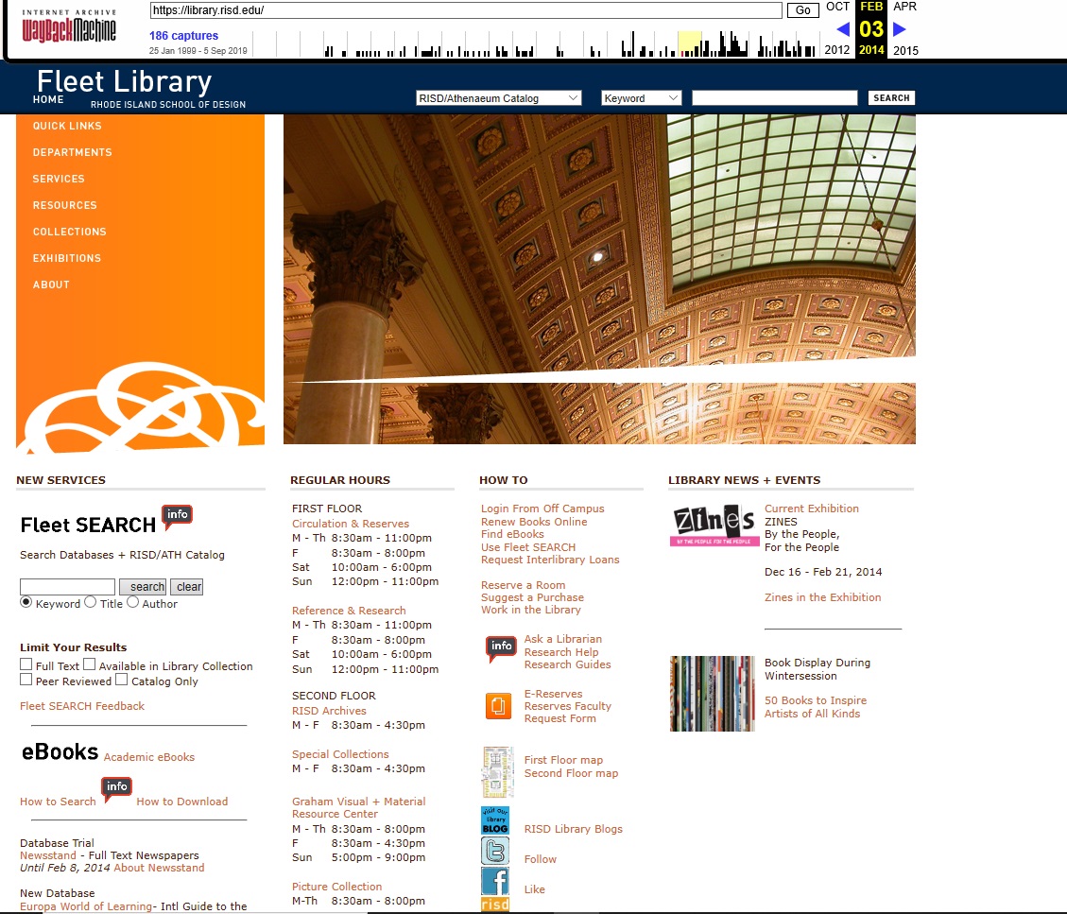Select year 2015 in Wayback toolbar
Image resolution: width=1067 pixels, height=914 pixels.
tap(905, 50)
